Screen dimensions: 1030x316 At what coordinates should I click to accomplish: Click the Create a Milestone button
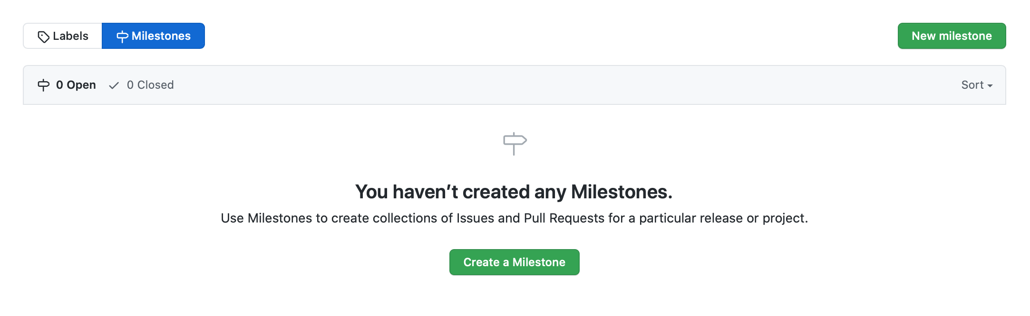tap(514, 262)
